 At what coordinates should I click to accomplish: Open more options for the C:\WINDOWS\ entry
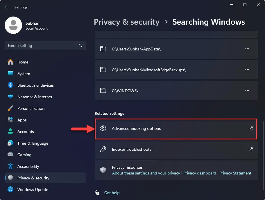tap(247, 90)
